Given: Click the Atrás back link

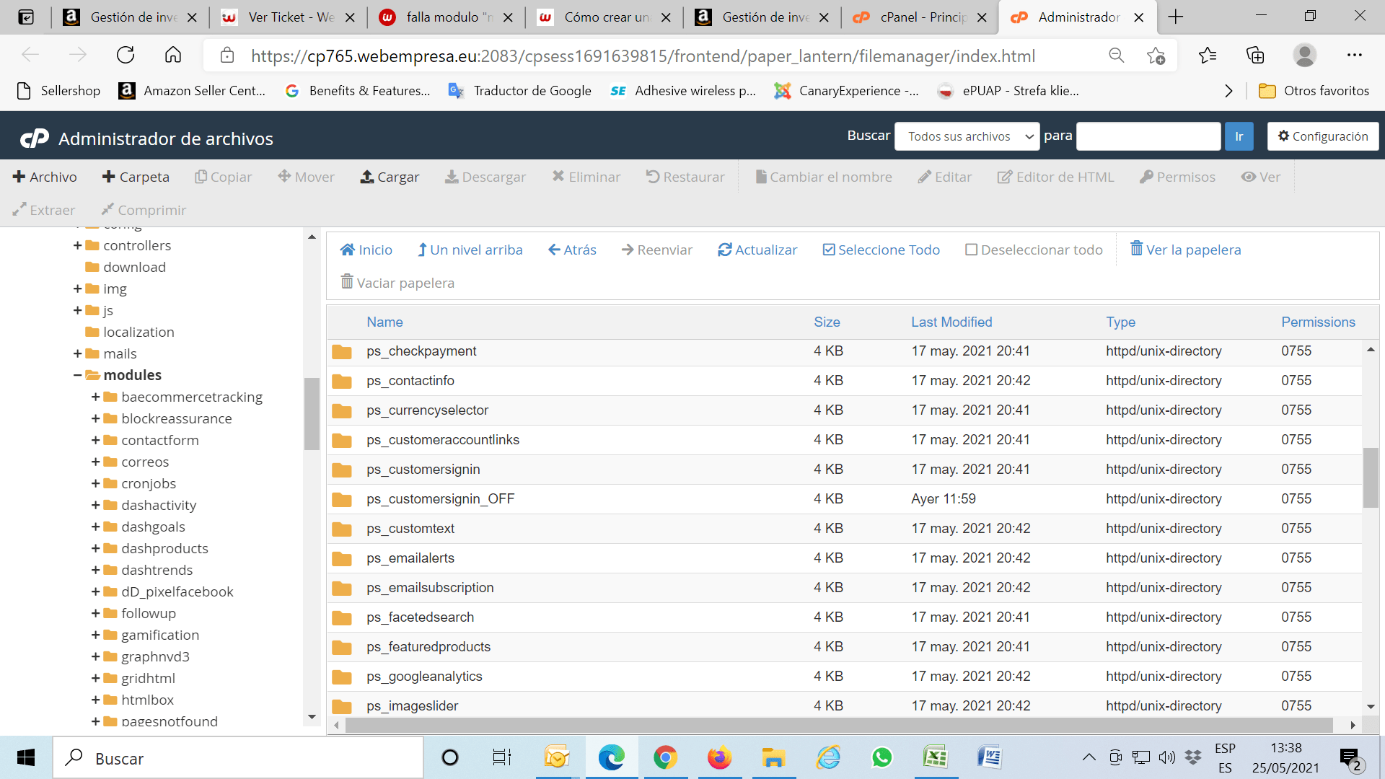Looking at the screenshot, I should pyautogui.click(x=572, y=250).
